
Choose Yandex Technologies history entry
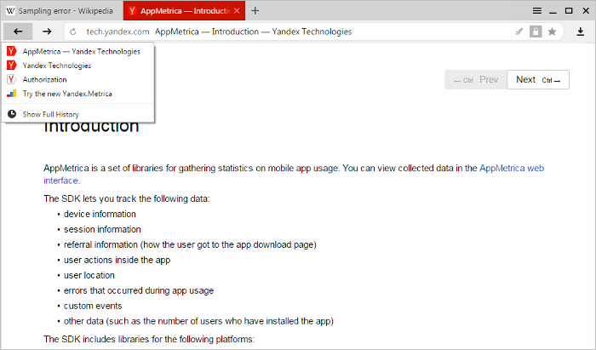[78, 66]
